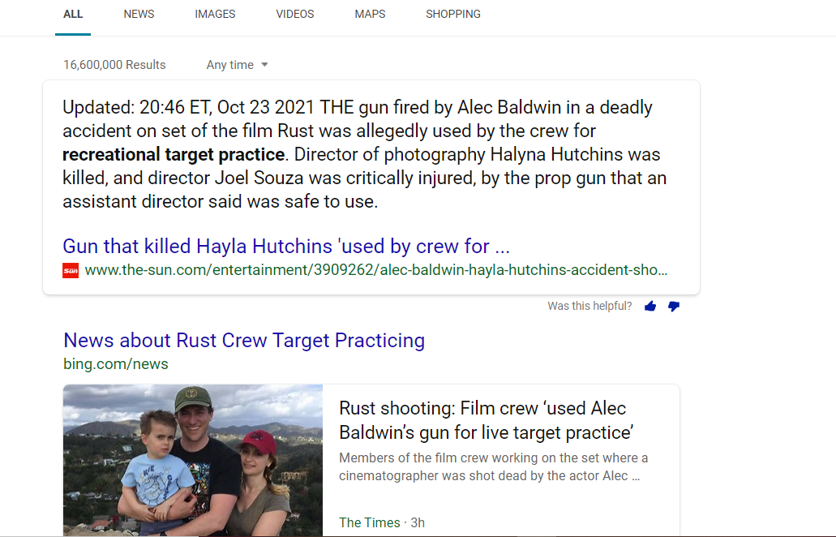Open 'Gun that killed Hayla Hutchins' result link
Viewport: 836px width, 537px height.
(286, 247)
